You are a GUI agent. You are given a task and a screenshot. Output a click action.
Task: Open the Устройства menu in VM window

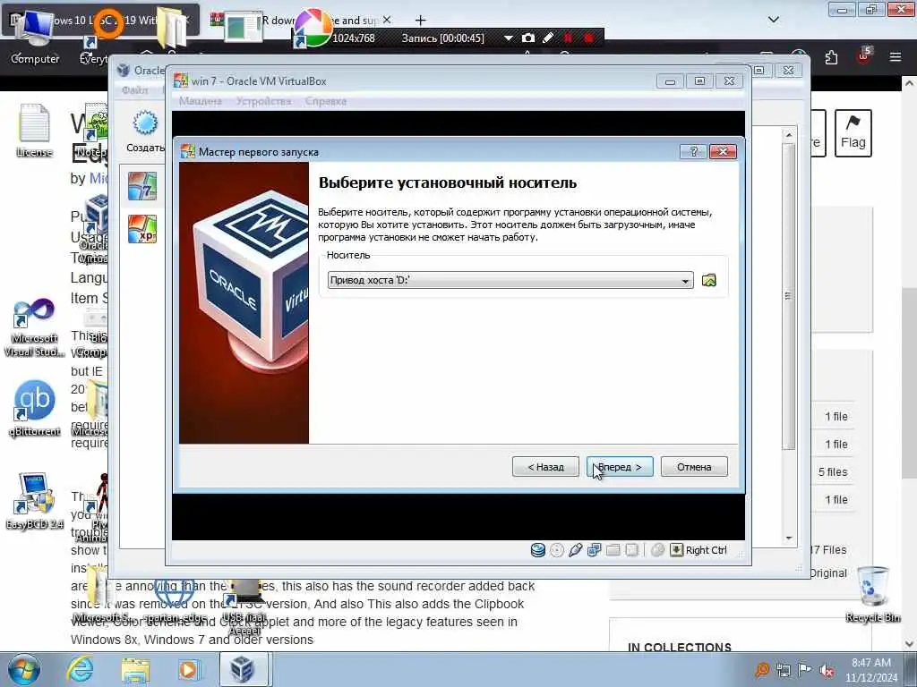263,101
